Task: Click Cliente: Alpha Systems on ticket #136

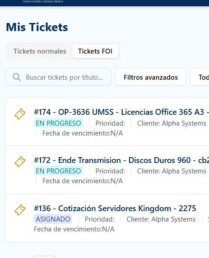Action: 161,219
